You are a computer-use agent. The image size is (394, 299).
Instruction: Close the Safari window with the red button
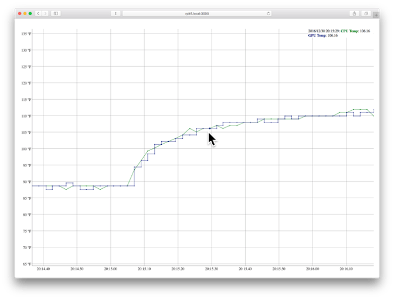20,13
